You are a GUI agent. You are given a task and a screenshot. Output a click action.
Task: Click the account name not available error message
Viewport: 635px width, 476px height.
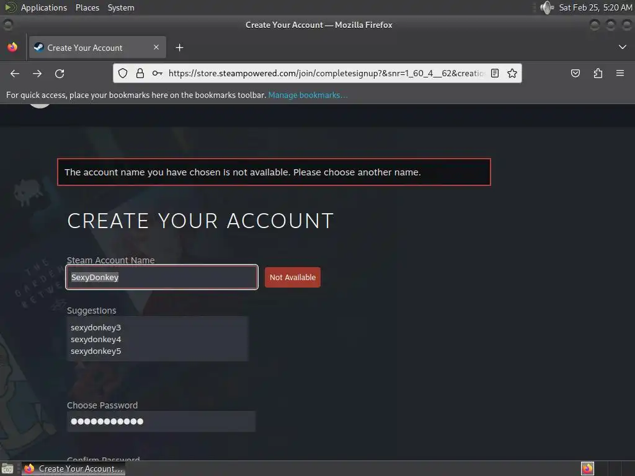click(x=273, y=172)
